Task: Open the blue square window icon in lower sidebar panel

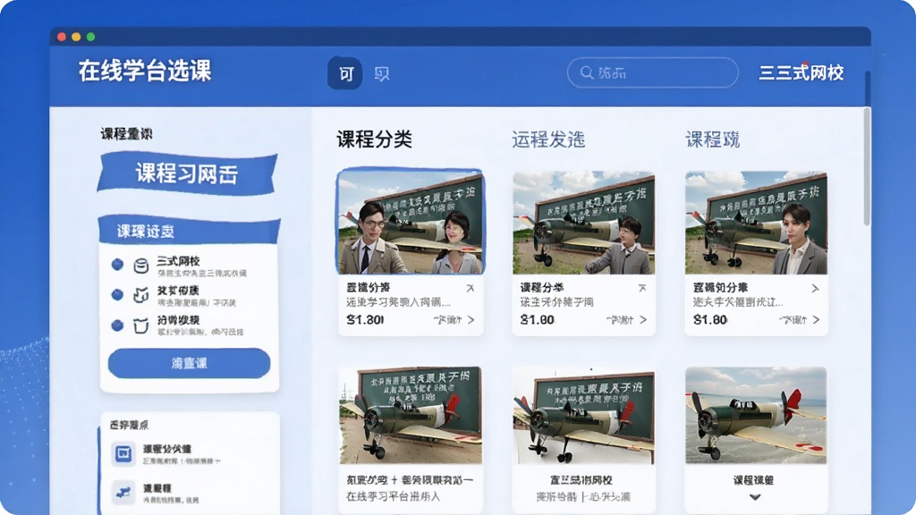Action: tap(123, 453)
